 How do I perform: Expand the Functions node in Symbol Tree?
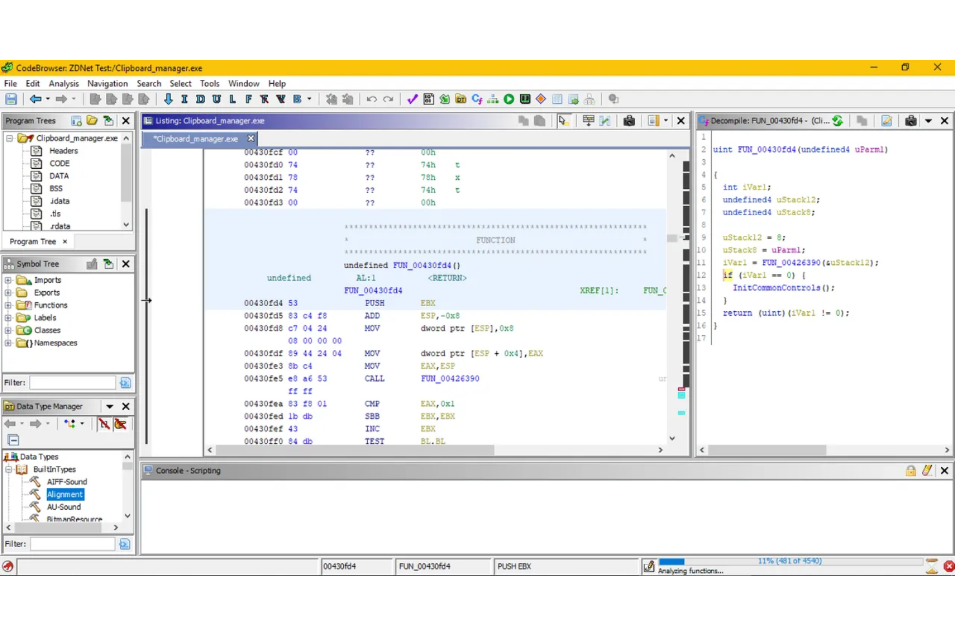pyautogui.click(x=8, y=305)
